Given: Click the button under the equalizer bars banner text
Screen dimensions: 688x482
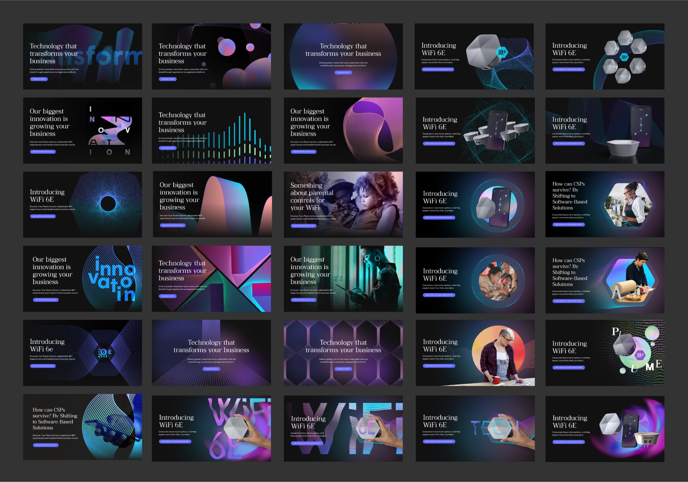Looking at the screenshot, I should pyautogui.click(x=167, y=148).
